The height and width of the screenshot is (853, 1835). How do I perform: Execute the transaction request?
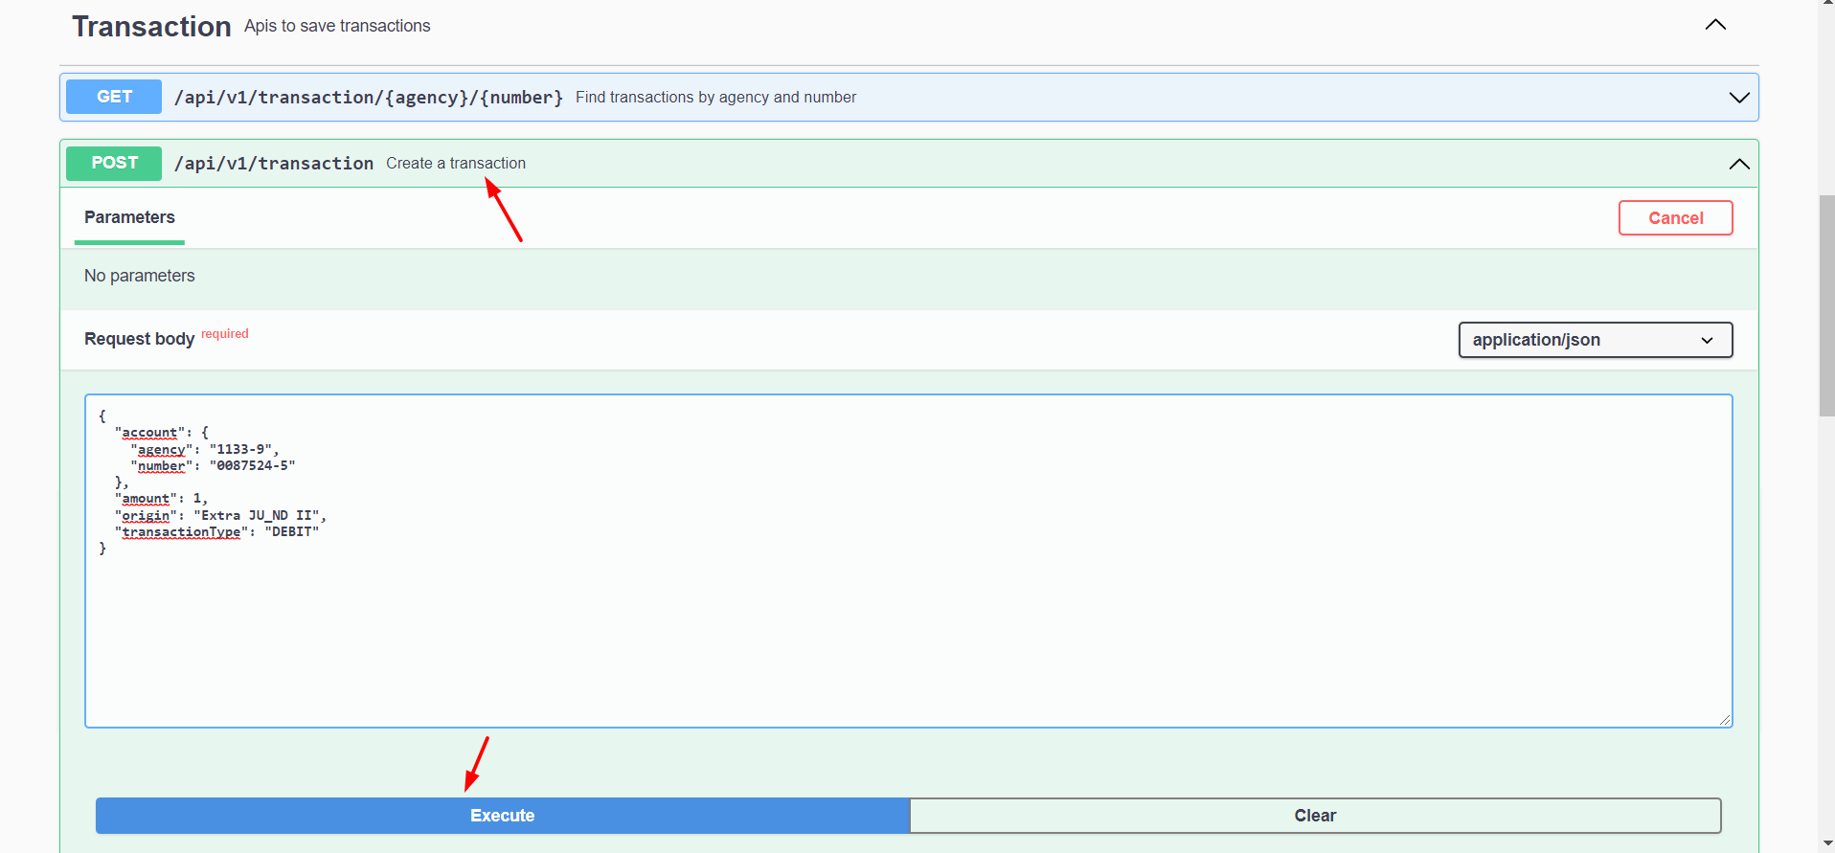(x=502, y=816)
